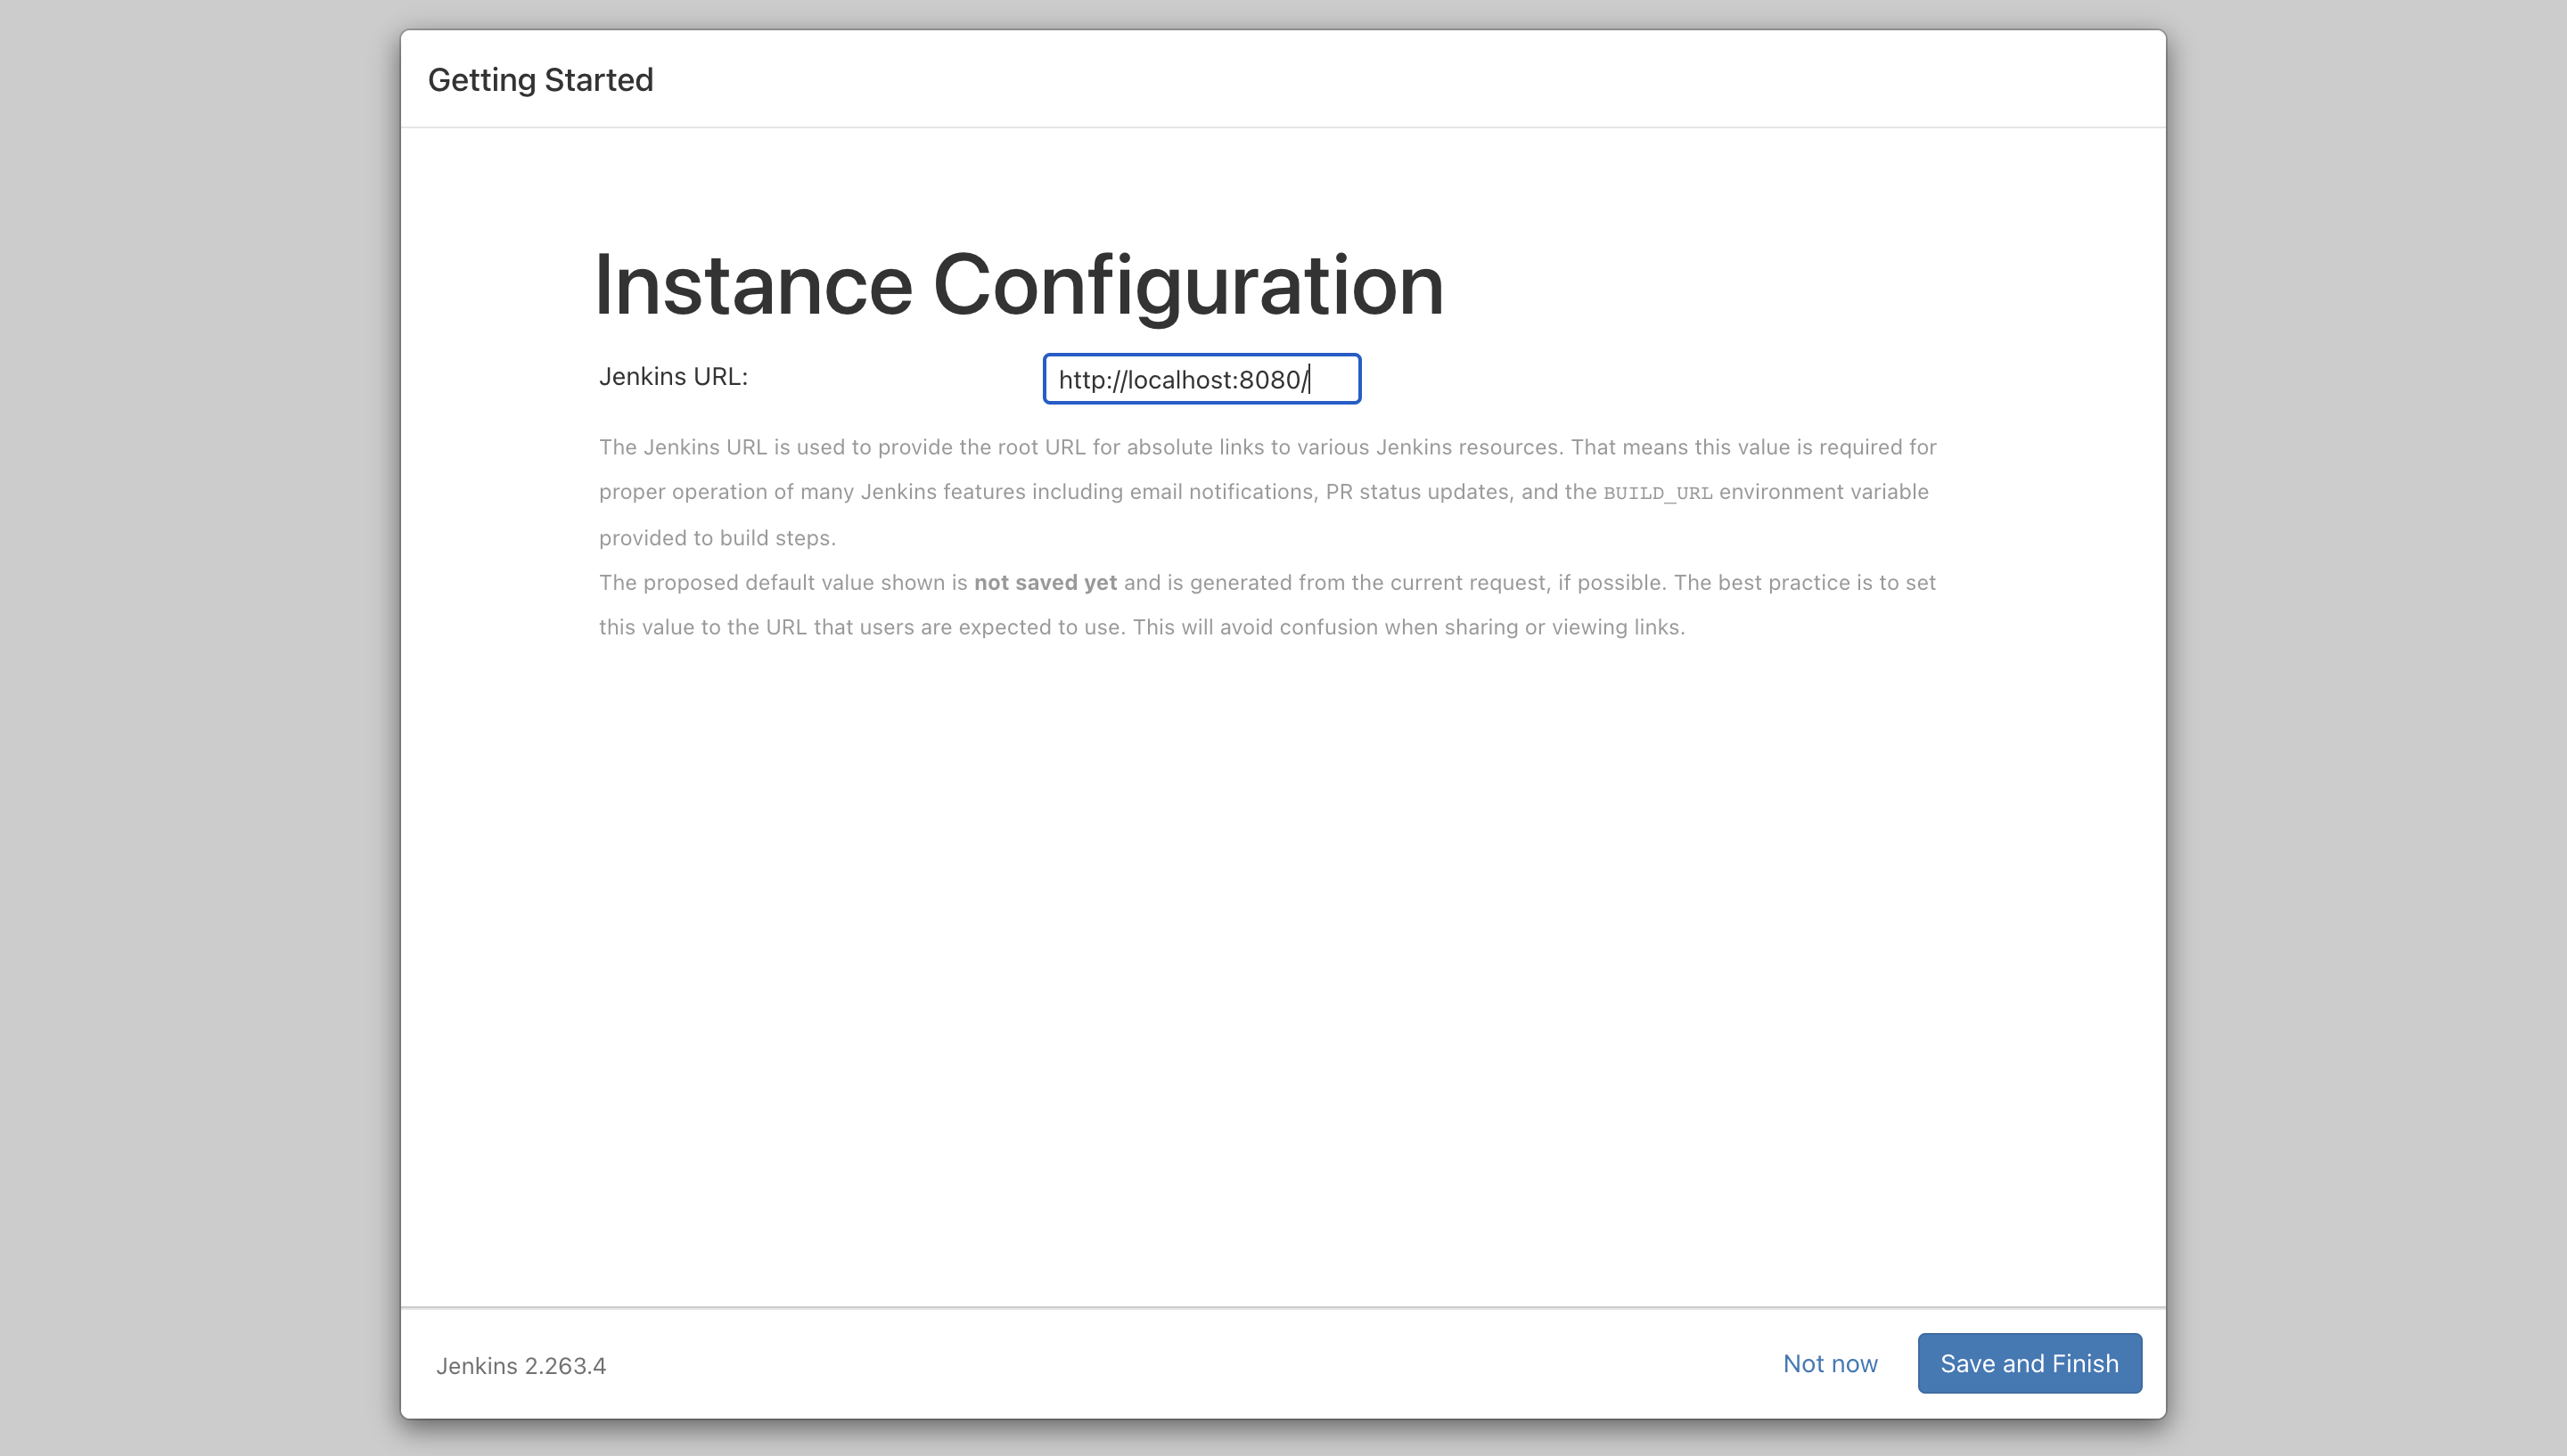Click the Jenkins URL input field
The width and height of the screenshot is (2567, 1456).
(x=1201, y=379)
